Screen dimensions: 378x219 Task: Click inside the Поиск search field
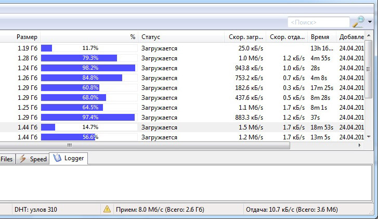click(318, 22)
